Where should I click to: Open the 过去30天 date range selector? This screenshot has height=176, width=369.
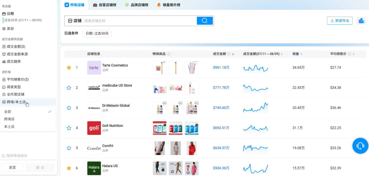(23, 20)
